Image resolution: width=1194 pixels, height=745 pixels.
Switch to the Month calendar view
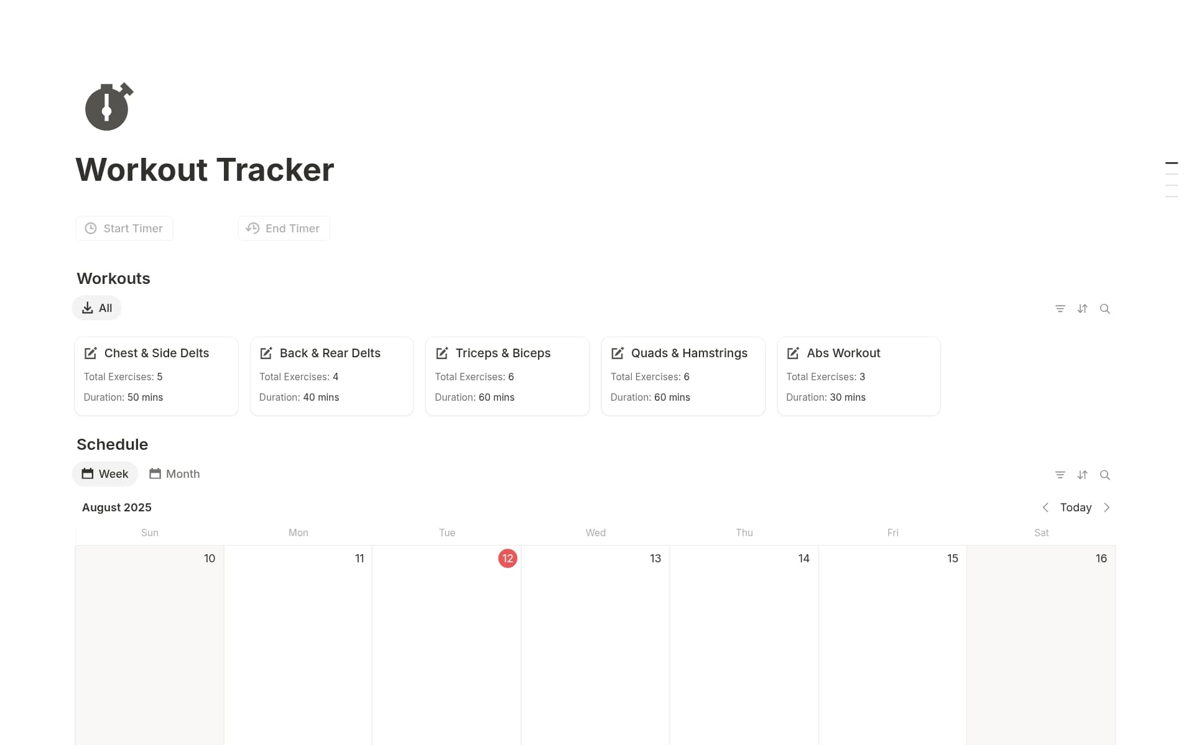point(175,473)
